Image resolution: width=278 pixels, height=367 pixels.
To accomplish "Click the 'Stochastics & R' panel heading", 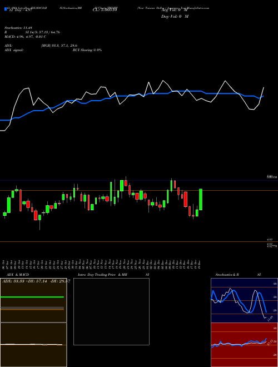I will 227,275.
